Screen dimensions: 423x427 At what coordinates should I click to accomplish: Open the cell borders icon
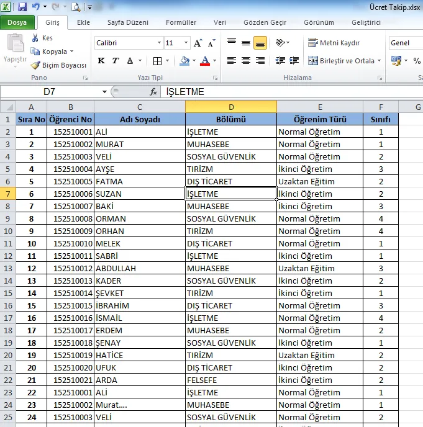coord(157,61)
